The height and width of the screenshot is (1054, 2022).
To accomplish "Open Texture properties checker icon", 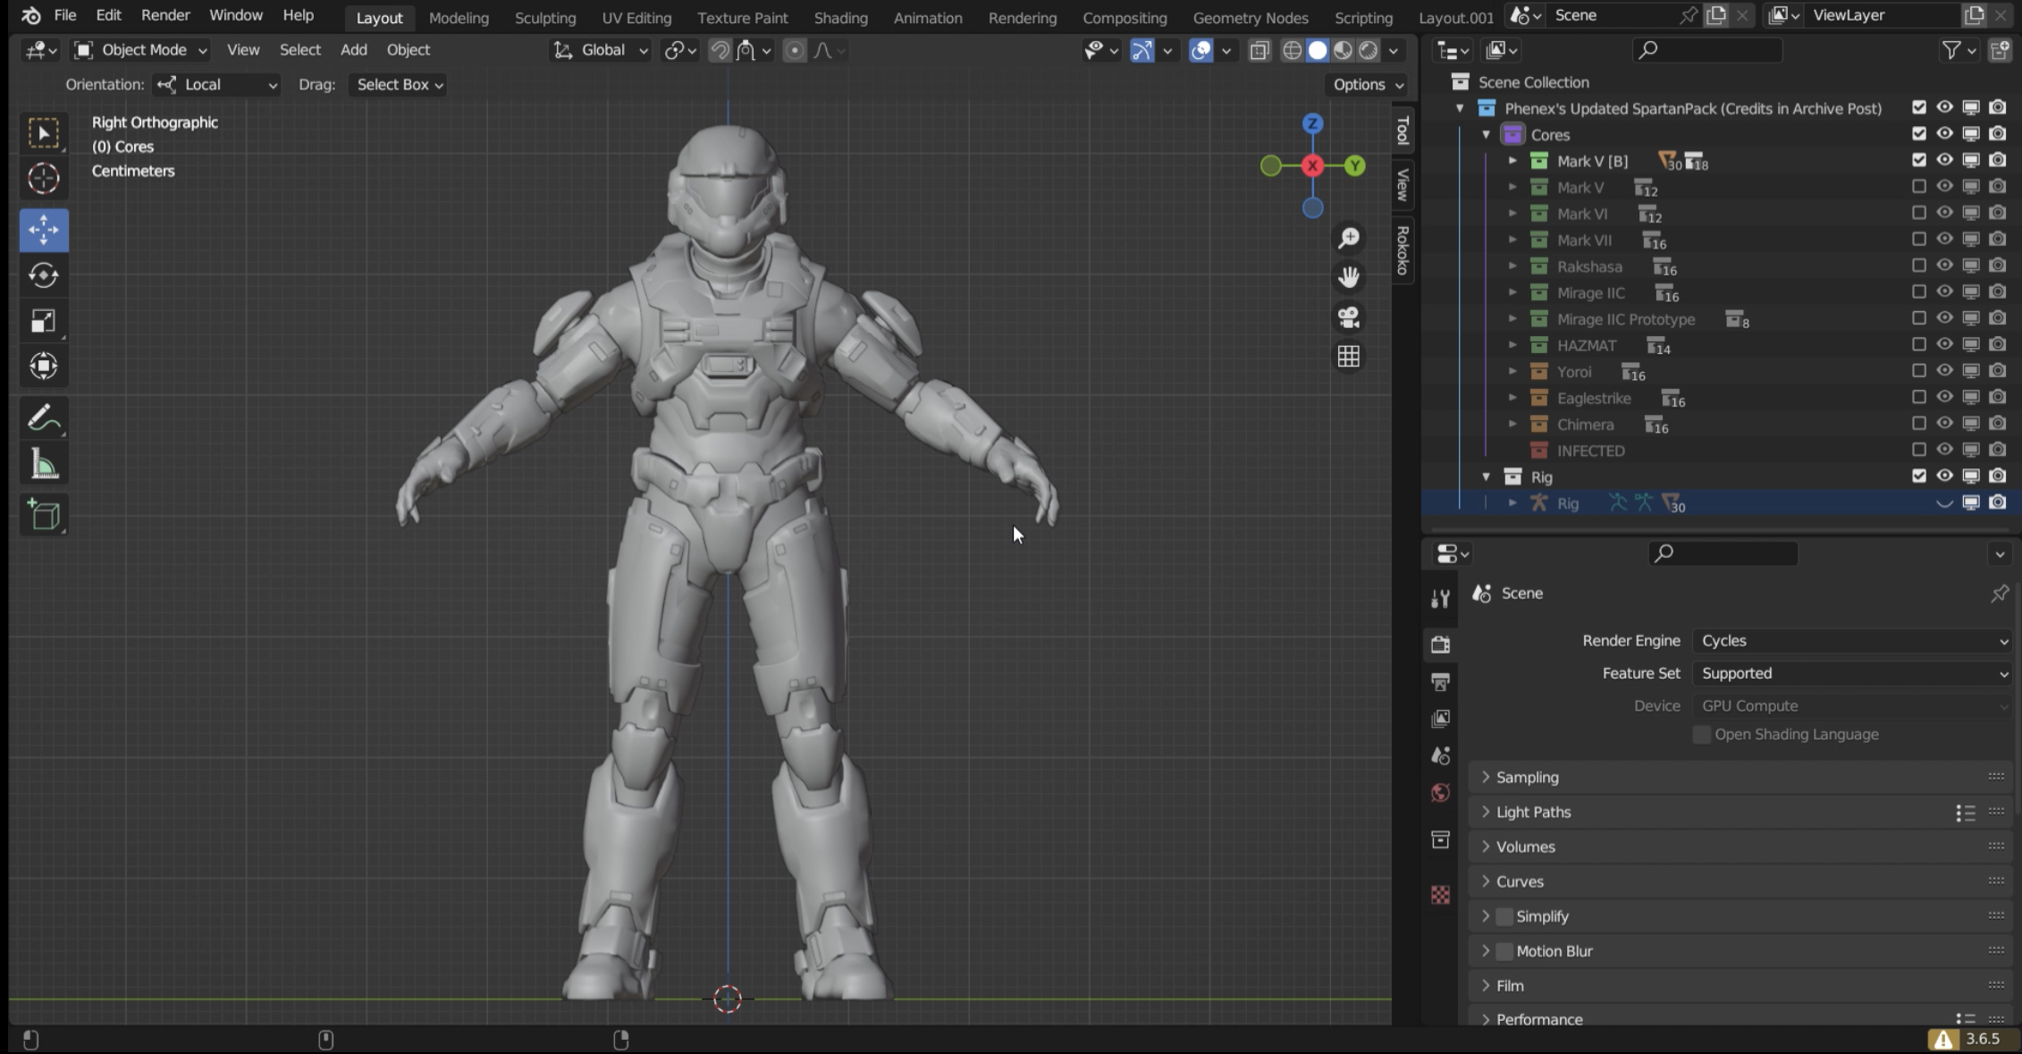I will pyautogui.click(x=1440, y=895).
